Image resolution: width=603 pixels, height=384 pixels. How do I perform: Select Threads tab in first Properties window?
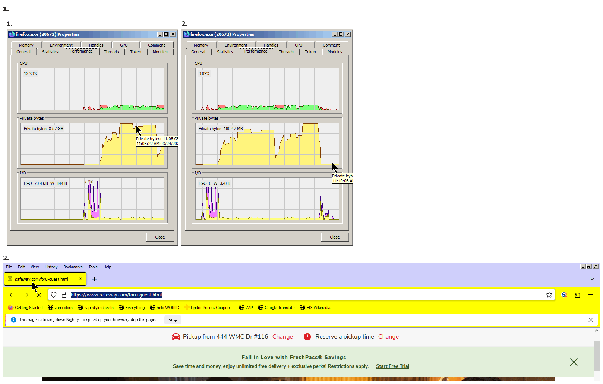111,52
